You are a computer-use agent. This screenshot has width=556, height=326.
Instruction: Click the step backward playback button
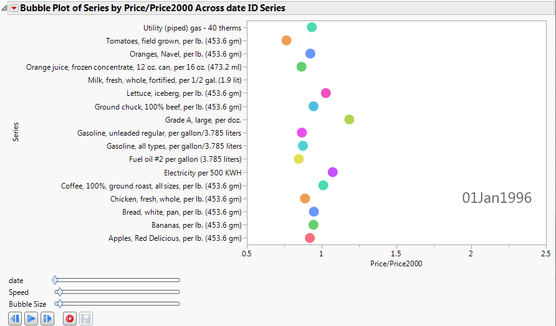[x=16, y=319]
